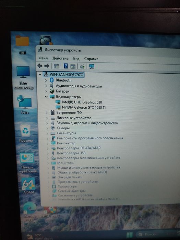Launch Left 4 Dead 2 desktop shortcut
The width and height of the screenshot is (180, 240).
point(50,212)
